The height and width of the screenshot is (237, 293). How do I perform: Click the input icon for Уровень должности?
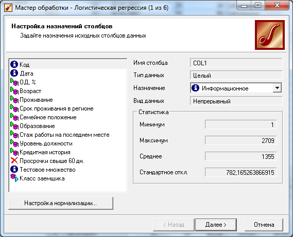[x=14, y=143]
